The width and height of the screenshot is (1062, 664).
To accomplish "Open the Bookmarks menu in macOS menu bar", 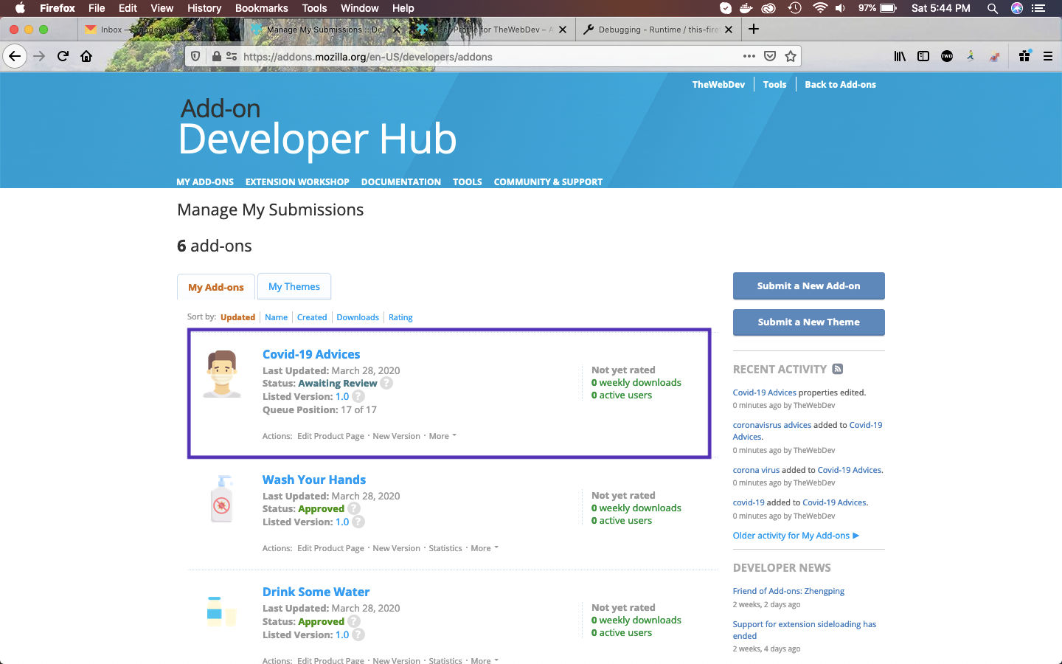I will click(261, 8).
